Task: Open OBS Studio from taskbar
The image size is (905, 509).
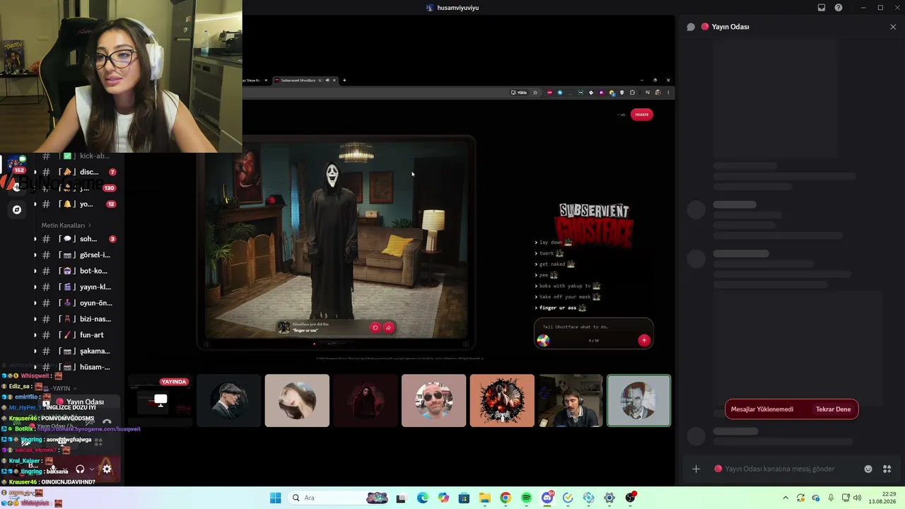Action: [x=630, y=498]
